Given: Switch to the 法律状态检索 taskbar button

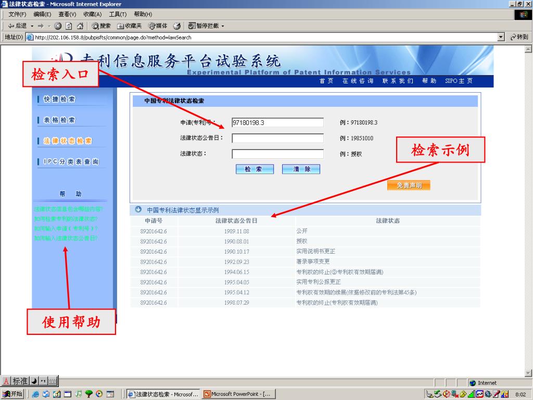Looking at the screenshot, I should [x=163, y=394].
